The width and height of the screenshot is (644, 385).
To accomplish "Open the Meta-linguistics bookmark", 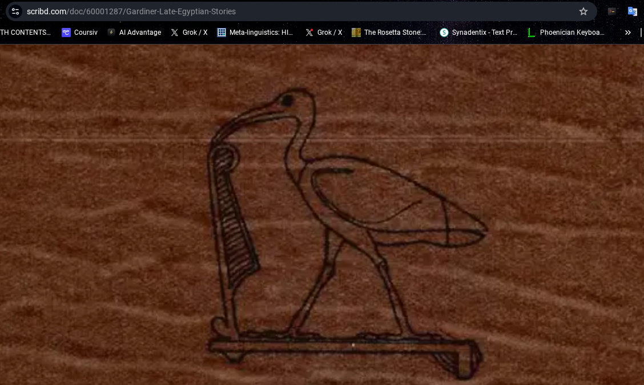I will [x=255, y=33].
